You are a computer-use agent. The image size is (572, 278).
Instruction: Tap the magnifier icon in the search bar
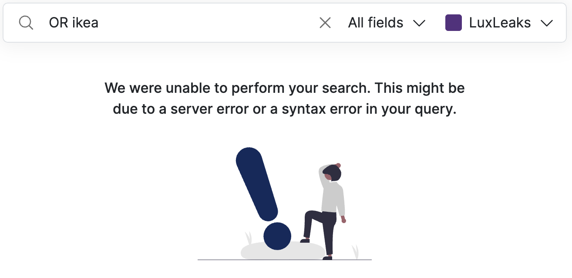(x=25, y=23)
